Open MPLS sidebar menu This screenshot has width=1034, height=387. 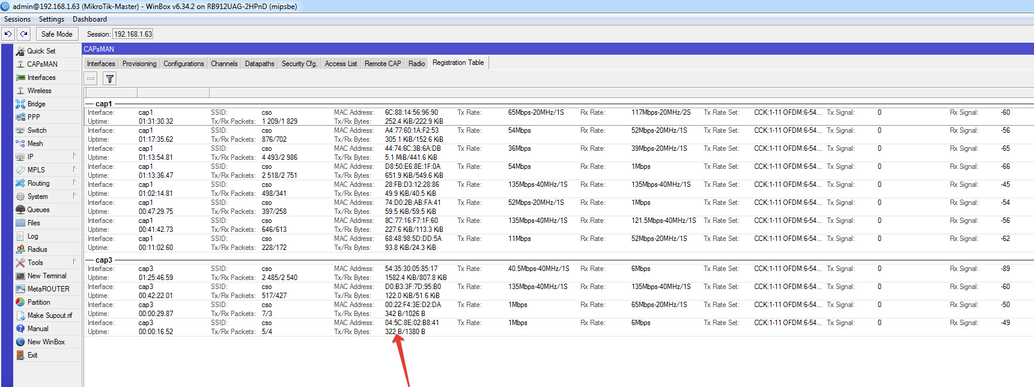click(36, 170)
